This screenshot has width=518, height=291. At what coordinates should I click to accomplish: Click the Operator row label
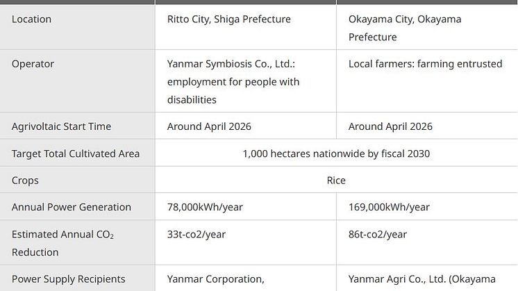33,64
